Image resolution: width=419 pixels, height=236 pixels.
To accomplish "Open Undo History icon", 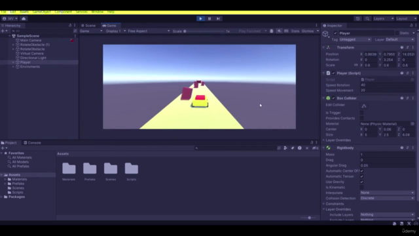I will [358, 19].
